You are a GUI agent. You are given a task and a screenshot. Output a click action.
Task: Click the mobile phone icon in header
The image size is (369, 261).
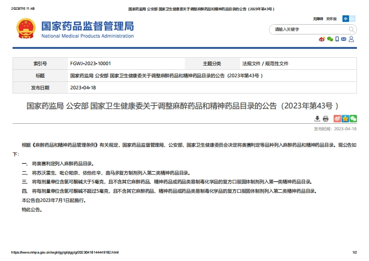(337, 39)
